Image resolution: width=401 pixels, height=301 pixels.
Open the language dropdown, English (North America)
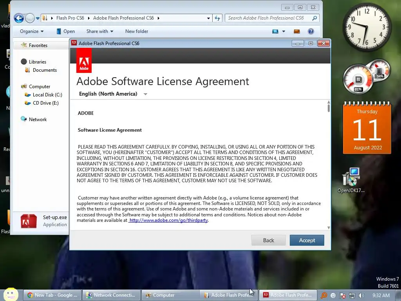(x=113, y=94)
